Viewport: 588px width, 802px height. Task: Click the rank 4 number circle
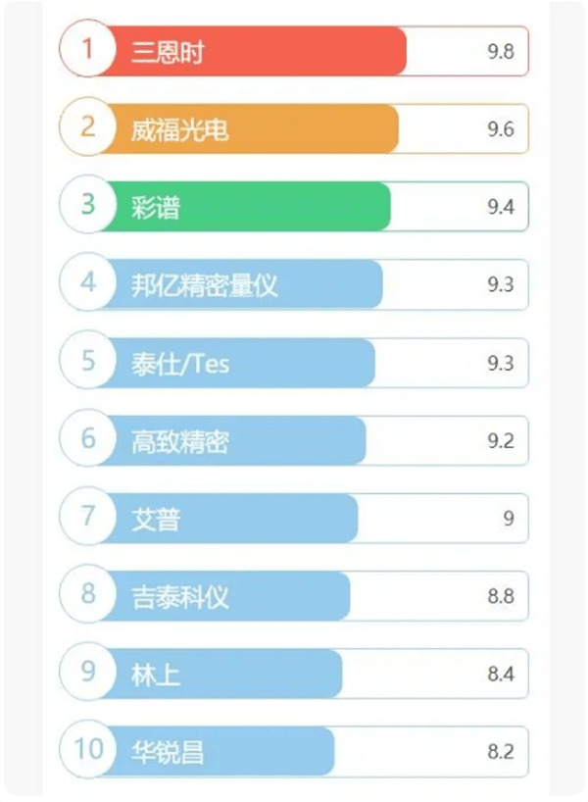pyautogui.click(x=88, y=283)
